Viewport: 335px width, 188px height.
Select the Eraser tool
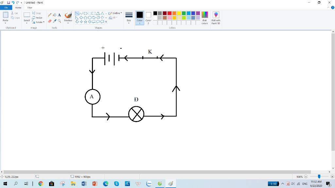coord(50,21)
